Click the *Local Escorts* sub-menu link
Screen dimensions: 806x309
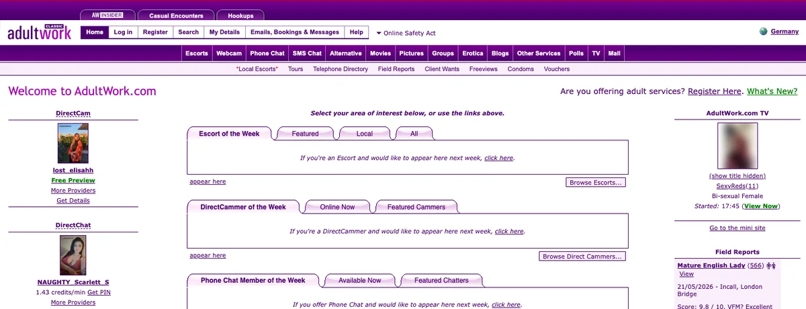click(x=257, y=69)
